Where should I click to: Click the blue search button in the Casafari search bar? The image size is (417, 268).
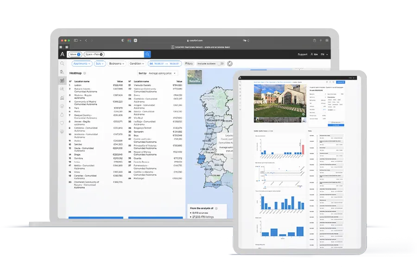pos(147,55)
